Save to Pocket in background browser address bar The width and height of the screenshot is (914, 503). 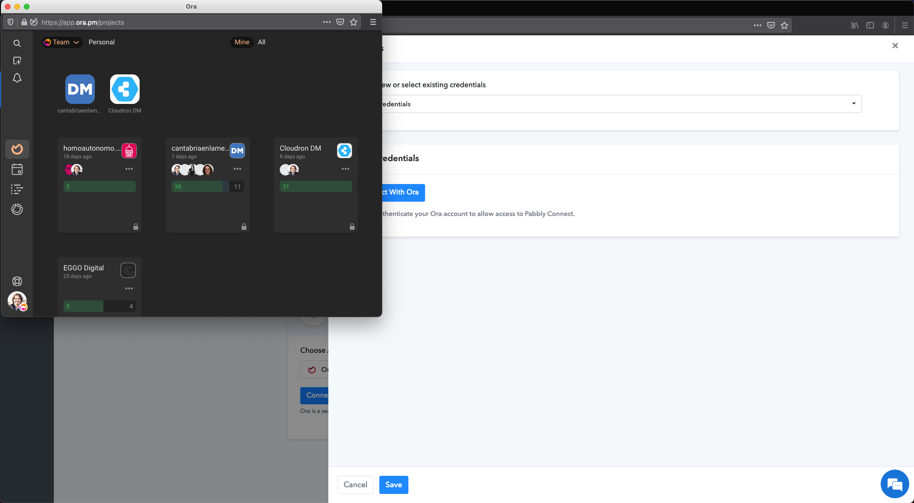[771, 25]
